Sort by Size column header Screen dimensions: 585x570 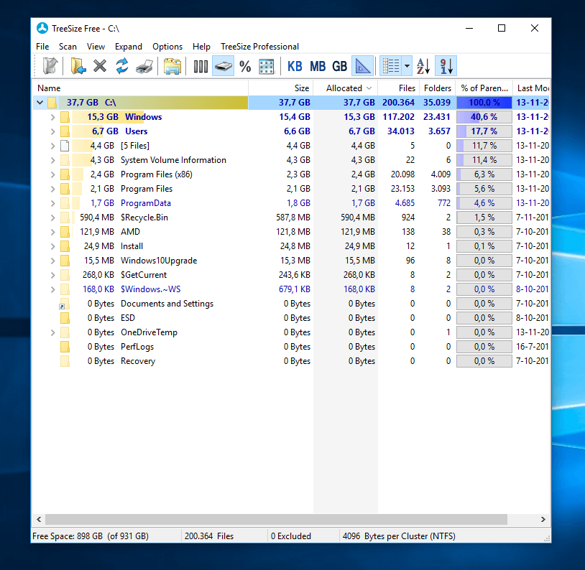280,88
